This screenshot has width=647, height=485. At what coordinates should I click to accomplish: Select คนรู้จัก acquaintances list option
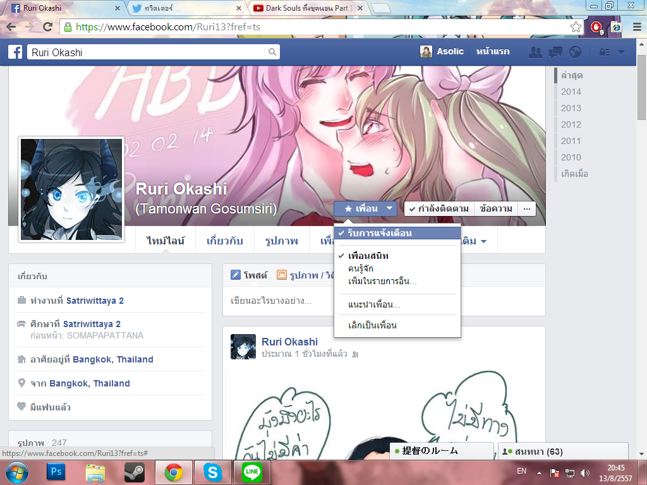click(x=397, y=268)
